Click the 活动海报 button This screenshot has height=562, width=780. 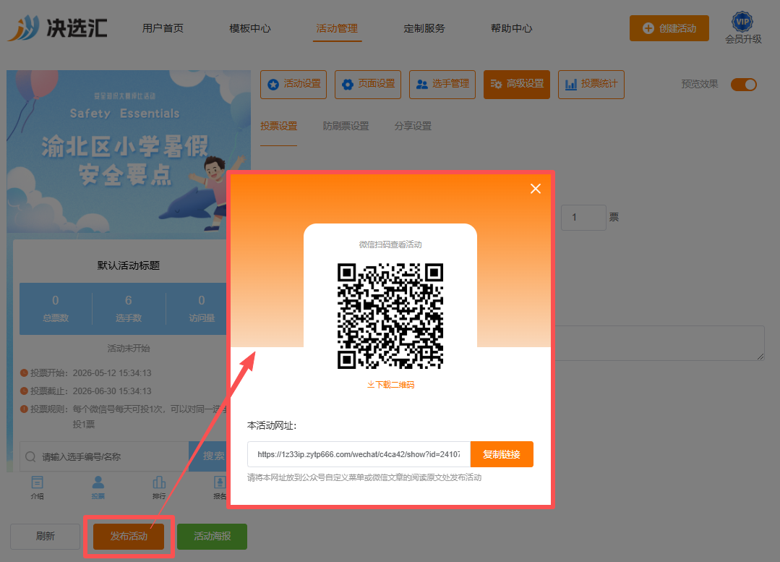(212, 536)
